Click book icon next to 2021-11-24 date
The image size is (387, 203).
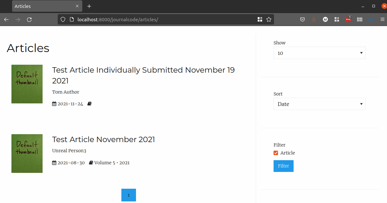coord(89,104)
